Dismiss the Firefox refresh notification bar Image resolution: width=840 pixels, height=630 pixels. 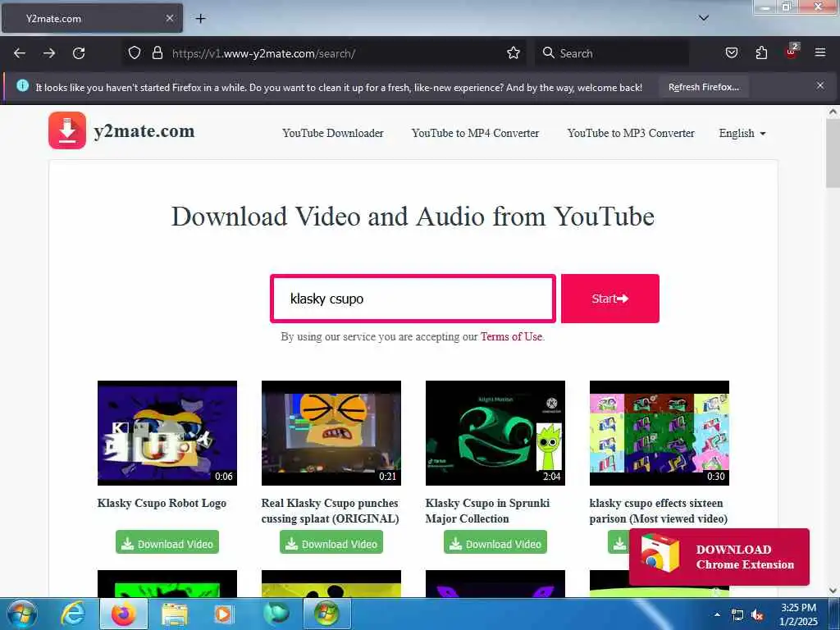click(820, 85)
